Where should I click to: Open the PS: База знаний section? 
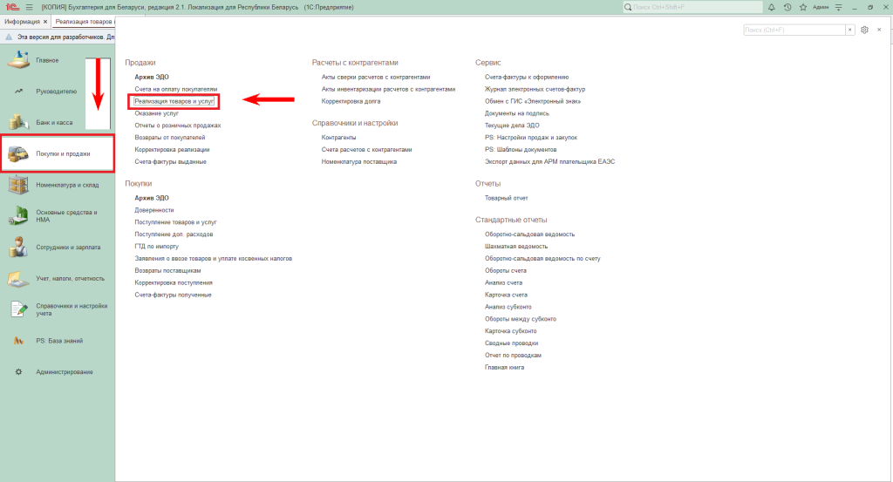pos(18,341)
